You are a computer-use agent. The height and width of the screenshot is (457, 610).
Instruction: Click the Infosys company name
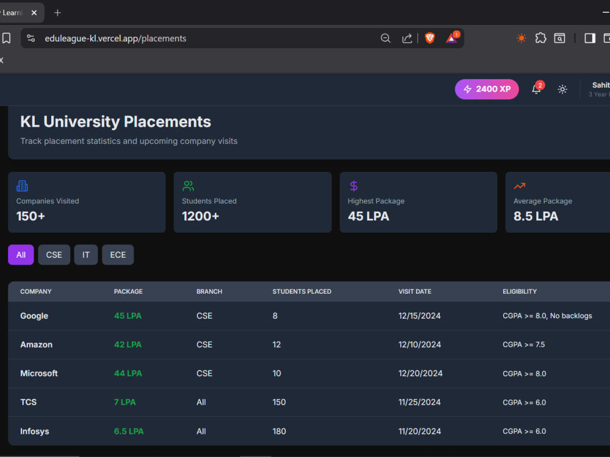[35, 431]
